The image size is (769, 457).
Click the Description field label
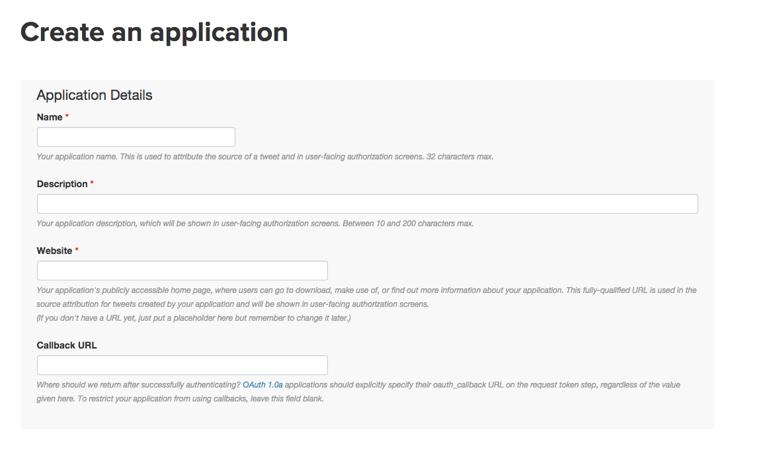click(62, 184)
